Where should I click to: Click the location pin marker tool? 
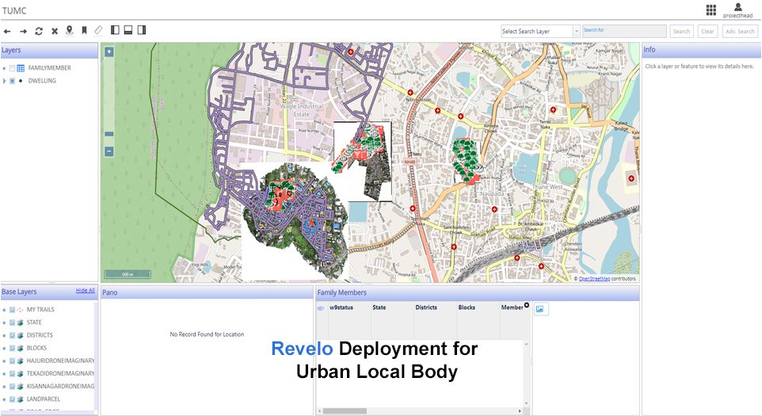click(x=69, y=31)
